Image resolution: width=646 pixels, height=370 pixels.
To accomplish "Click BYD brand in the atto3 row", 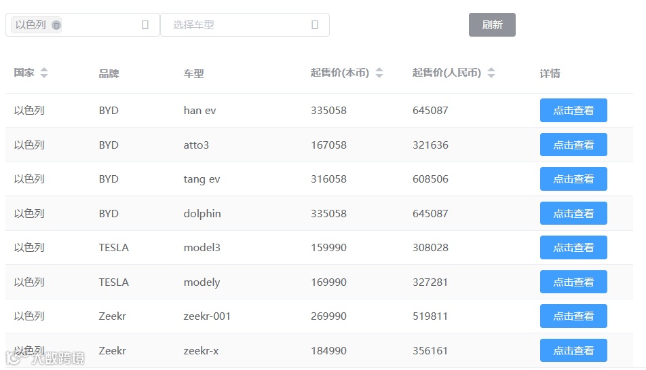I will 109,145.
